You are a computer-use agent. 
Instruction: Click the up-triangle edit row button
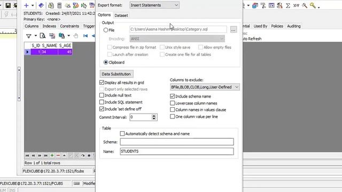64,155
